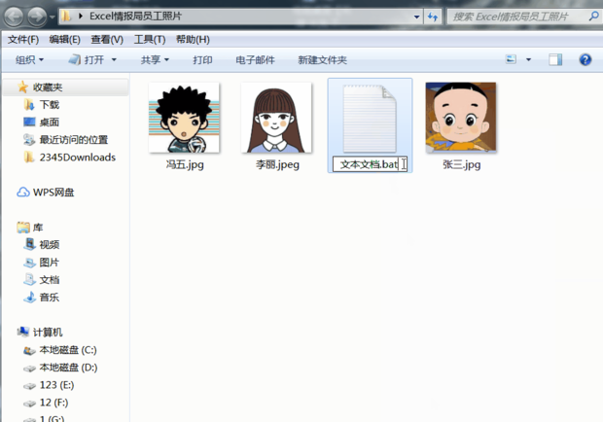Select 收藏夹 in the navigation pane
This screenshot has height=422, width=603.
(x=48, y=88)
